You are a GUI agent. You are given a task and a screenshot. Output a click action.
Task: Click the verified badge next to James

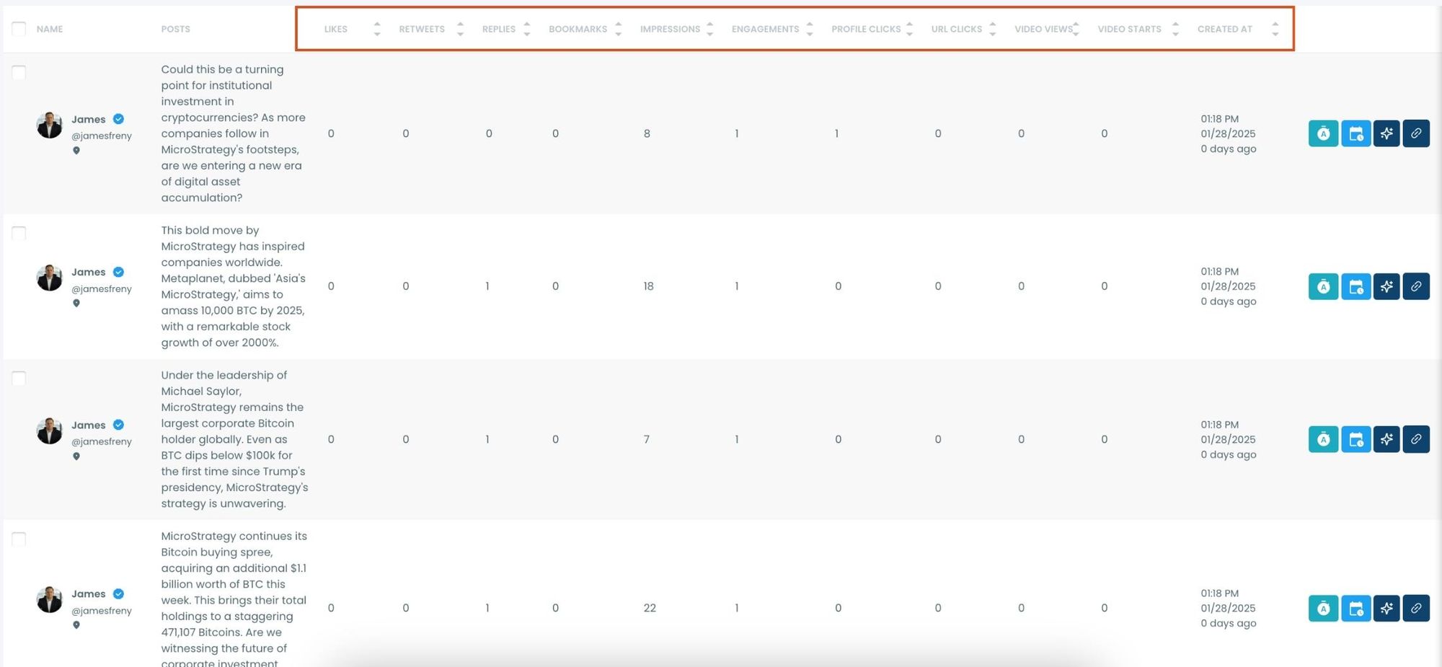pos(118,119)
